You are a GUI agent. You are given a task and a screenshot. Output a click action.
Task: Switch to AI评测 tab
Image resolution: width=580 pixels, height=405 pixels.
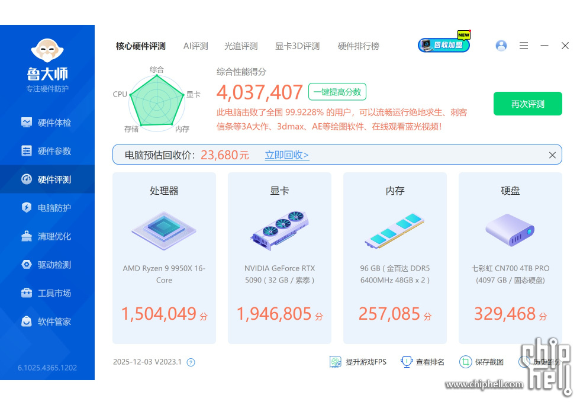pos(196,46)
